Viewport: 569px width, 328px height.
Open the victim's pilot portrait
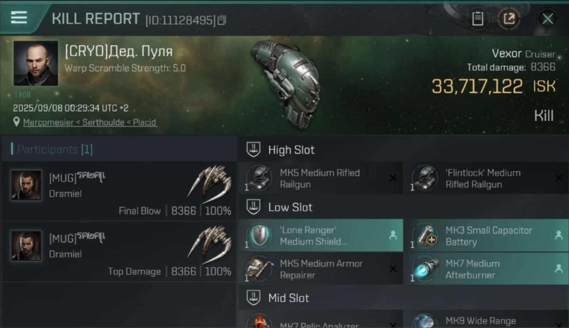click(35, 63)
